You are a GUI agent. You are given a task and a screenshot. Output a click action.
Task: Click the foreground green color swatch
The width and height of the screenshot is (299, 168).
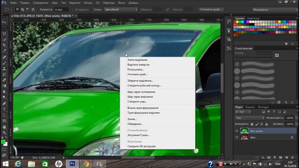click(x=3, y=142)
